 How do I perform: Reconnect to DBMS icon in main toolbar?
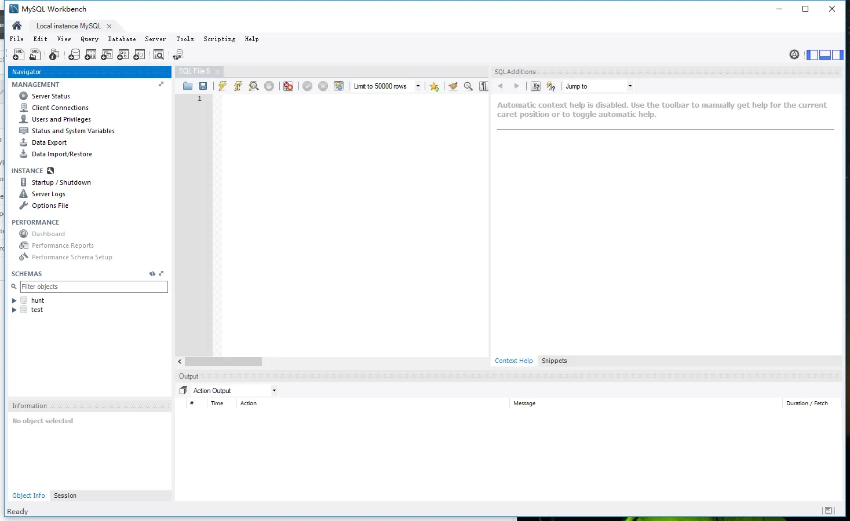178,54
